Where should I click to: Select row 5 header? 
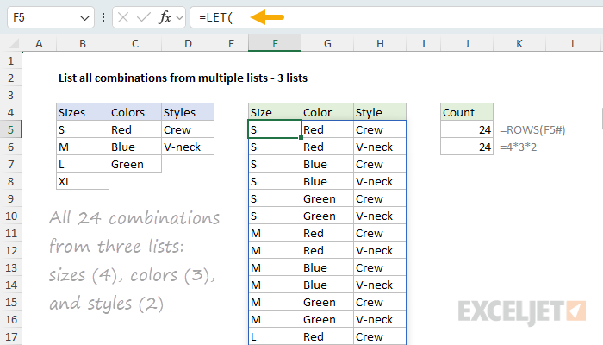click(10, 129)
